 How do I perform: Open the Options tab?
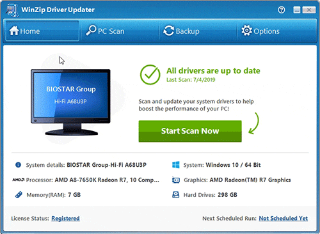click(276, 31)
